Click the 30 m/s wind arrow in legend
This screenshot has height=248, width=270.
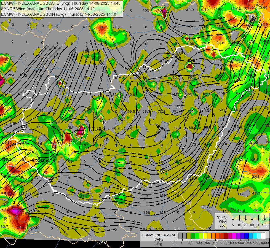(x=252, y=218)
